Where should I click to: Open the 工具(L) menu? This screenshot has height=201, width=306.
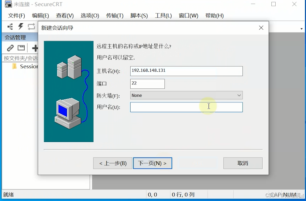pos(163,16)
